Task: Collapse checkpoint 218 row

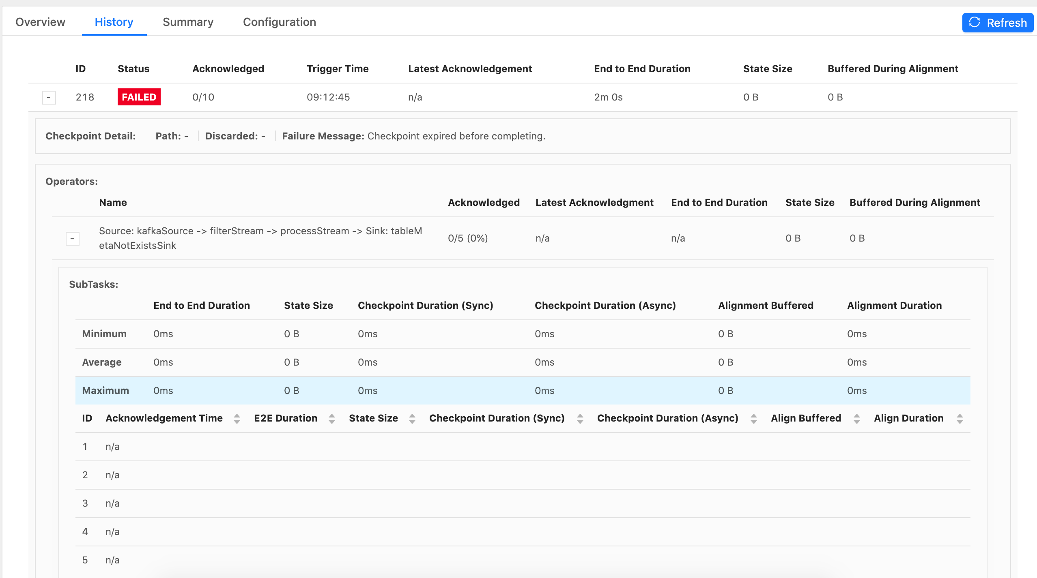Action: [49, 98]
